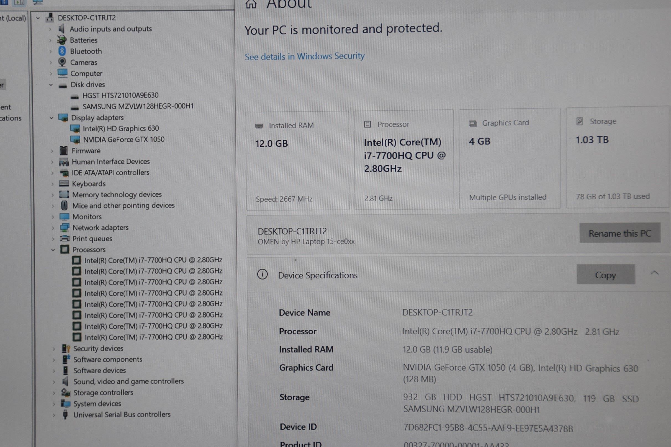The height and width of the screenshot is (447, 671).
Task: Click the Security devices category icon
Action: coord(66,348)
